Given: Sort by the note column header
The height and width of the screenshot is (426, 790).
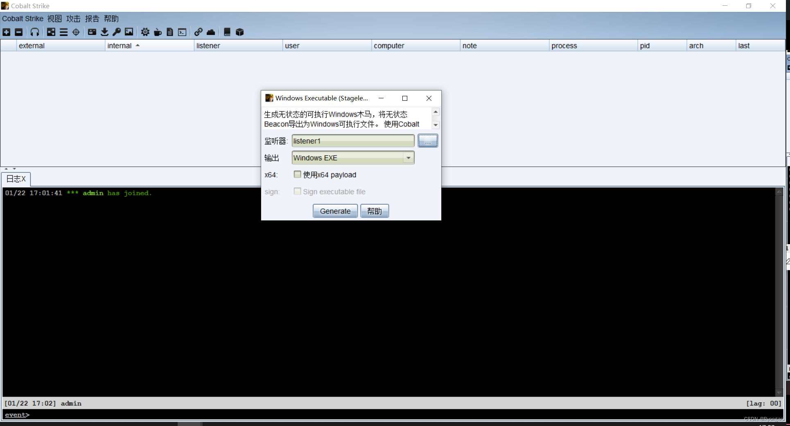Looking at the screenshot, I should 505,45.
